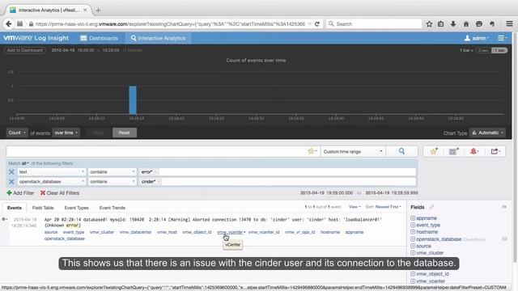Image resolution: width=518 pixels, height=291 pixels.
Task: Expand the source field in Fields
Action: (413, 246)
